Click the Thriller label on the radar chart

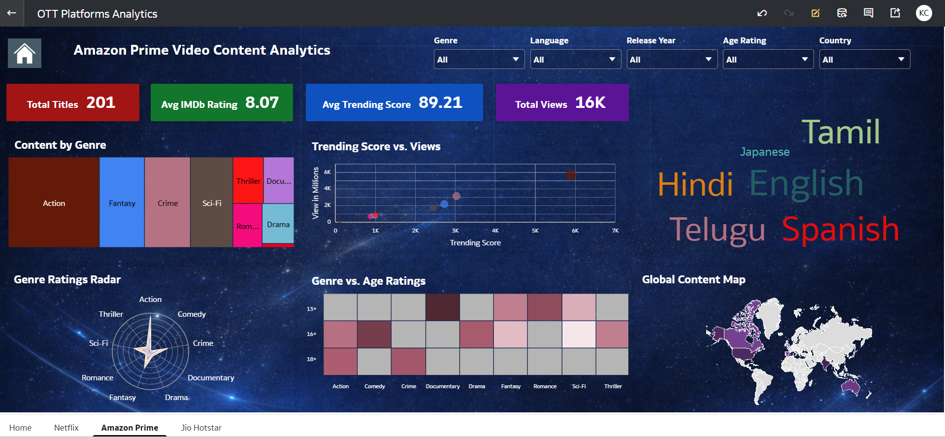[111, 314]
